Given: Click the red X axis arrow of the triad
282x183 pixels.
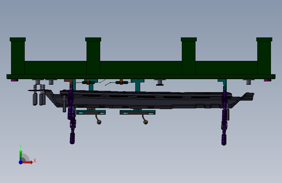Looking at the screenshot, I should 27,162.
